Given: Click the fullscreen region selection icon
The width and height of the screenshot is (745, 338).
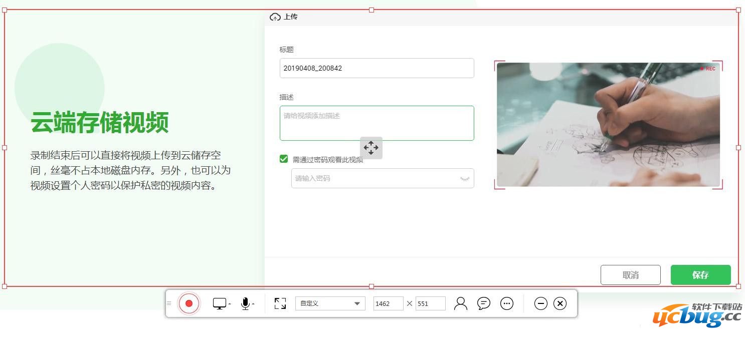Looking at the screenshot, I should click(280, 303).
